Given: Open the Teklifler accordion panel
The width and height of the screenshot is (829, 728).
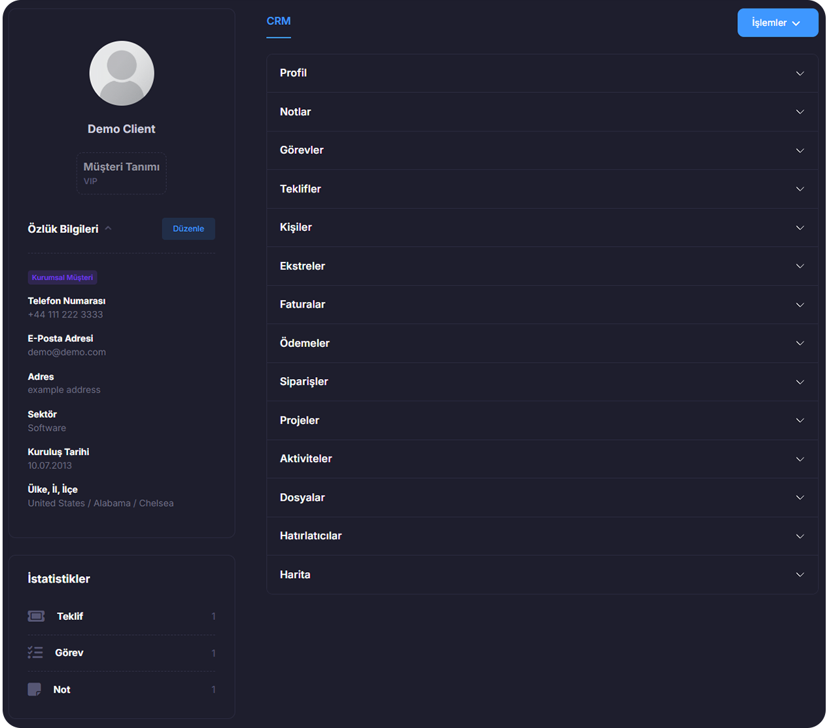Looking at the screenshot, I should [x=542, y=189].
